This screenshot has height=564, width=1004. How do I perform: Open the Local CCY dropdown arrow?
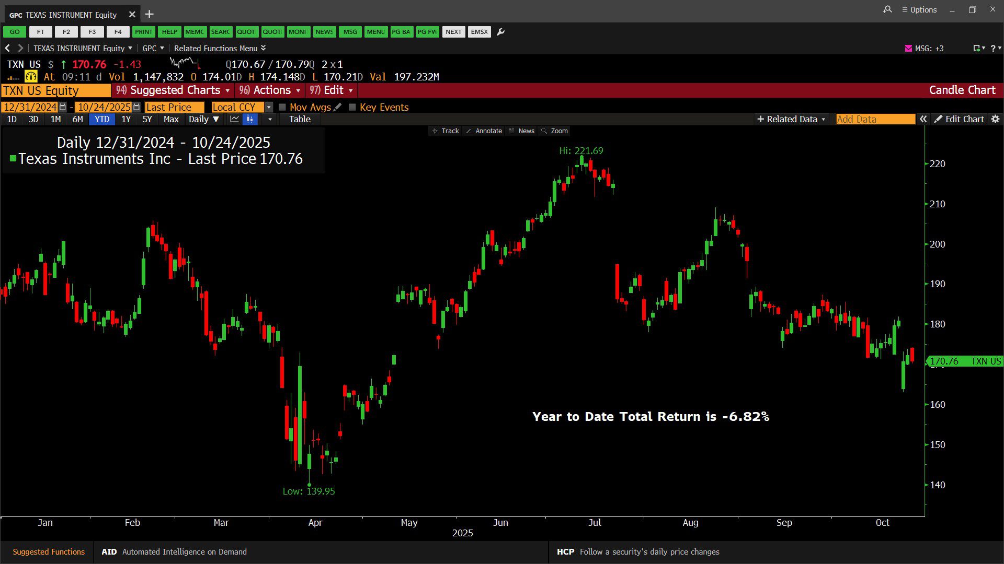[269, 107]
